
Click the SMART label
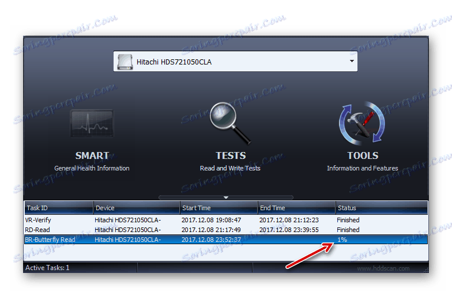pos(92,155)
